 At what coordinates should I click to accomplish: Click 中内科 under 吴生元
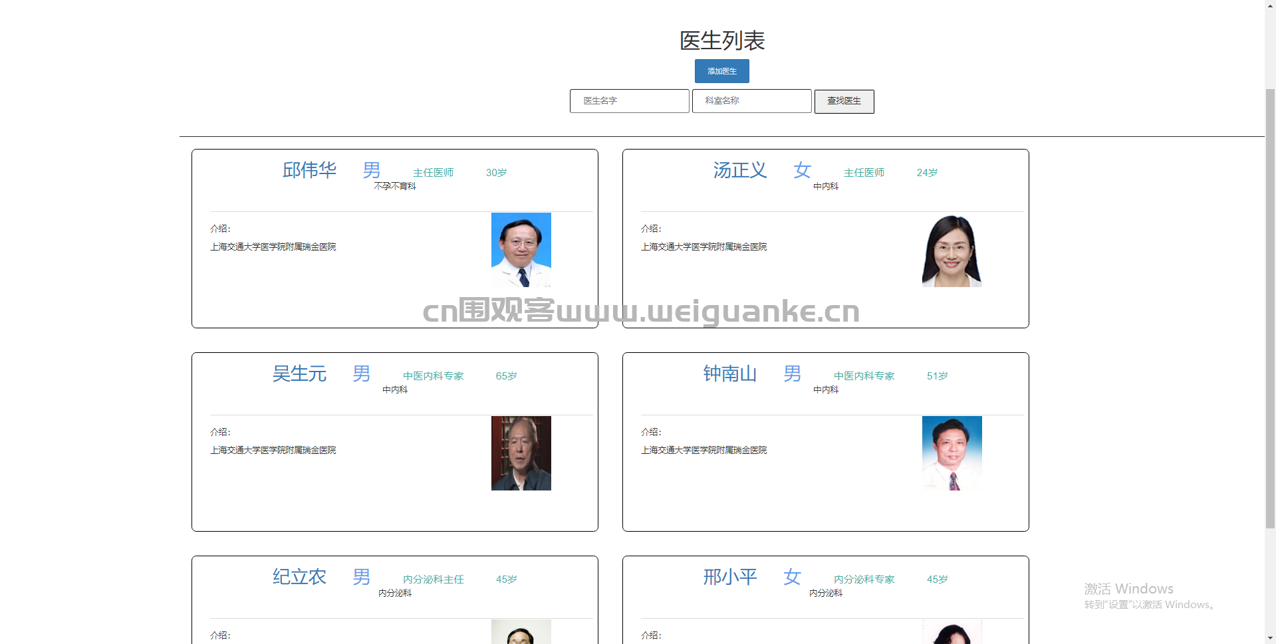coord(395,389)
